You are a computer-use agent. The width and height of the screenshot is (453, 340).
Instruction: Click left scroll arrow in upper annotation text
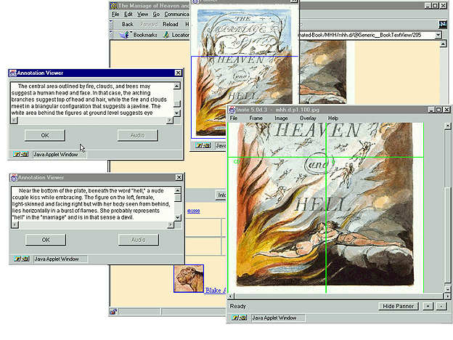pos(14,121)
